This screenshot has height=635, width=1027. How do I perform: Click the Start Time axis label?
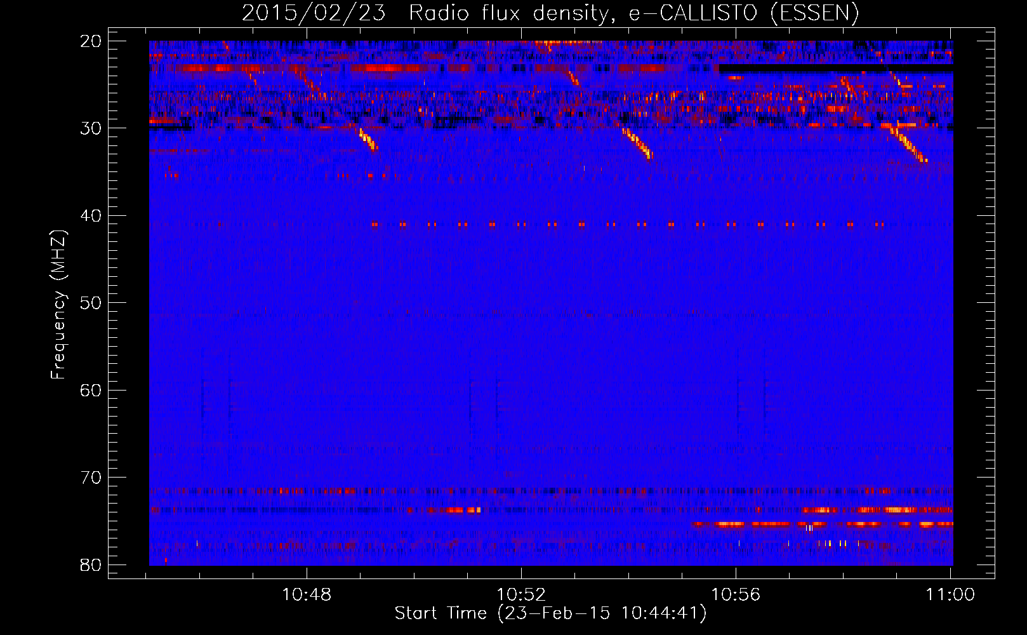[550, 613]
